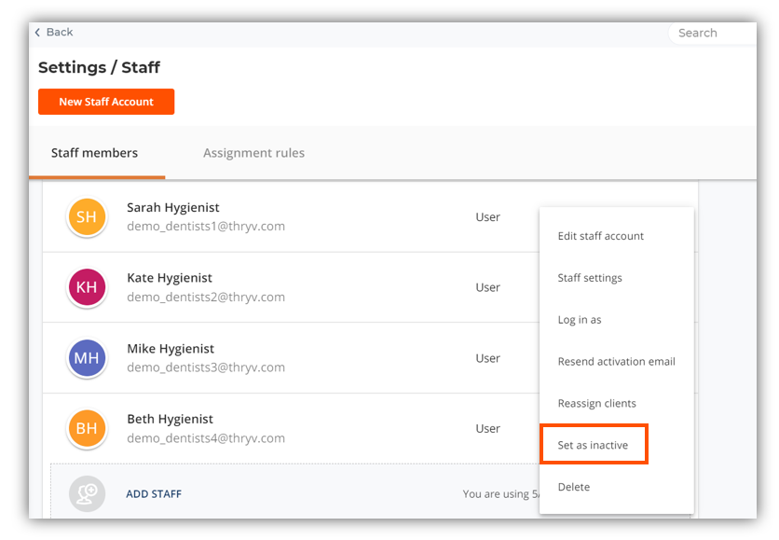779x540 pixels.
Task: Select the Log in as option
Action: click(x=579, y=320)
